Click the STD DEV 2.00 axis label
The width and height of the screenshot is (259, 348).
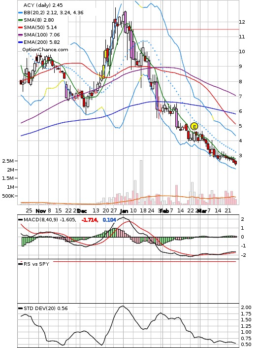[x=246, y=308]
